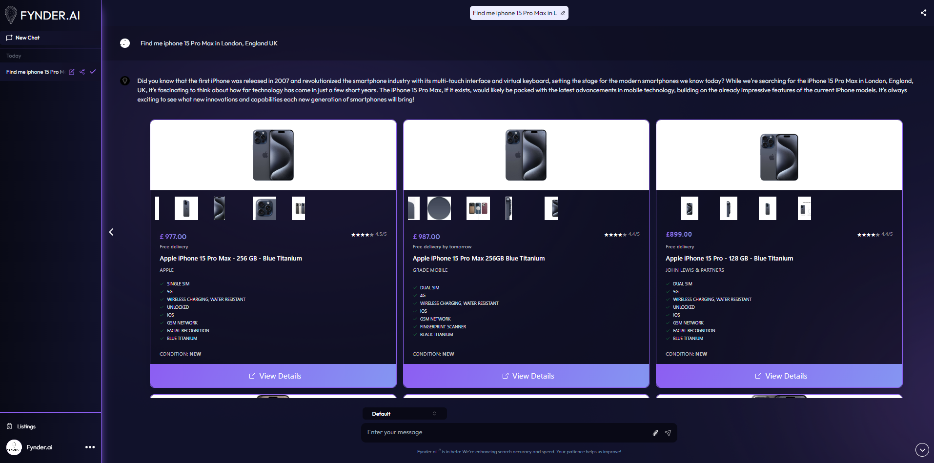Click the external-link icon on the £899.00 View Details
This screenshot has width=934, height=463.
[758, 376]
